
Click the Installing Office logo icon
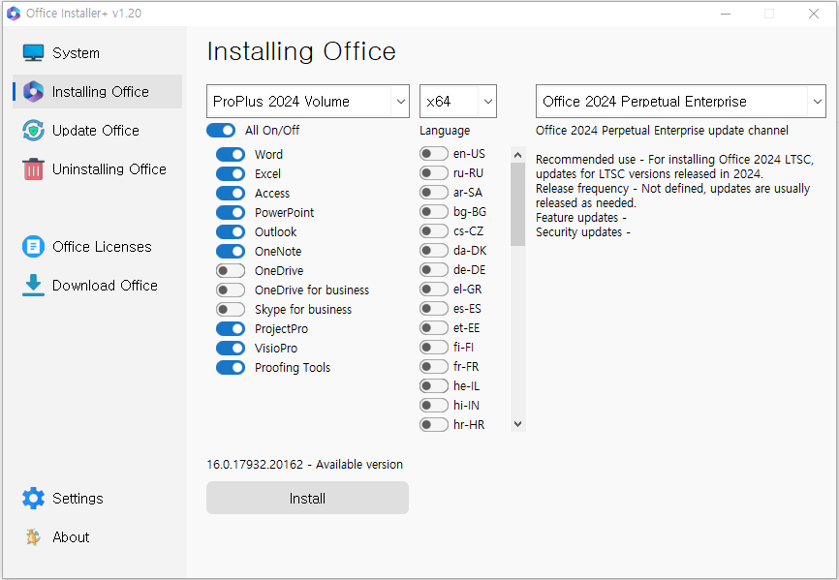pos(33,92)
